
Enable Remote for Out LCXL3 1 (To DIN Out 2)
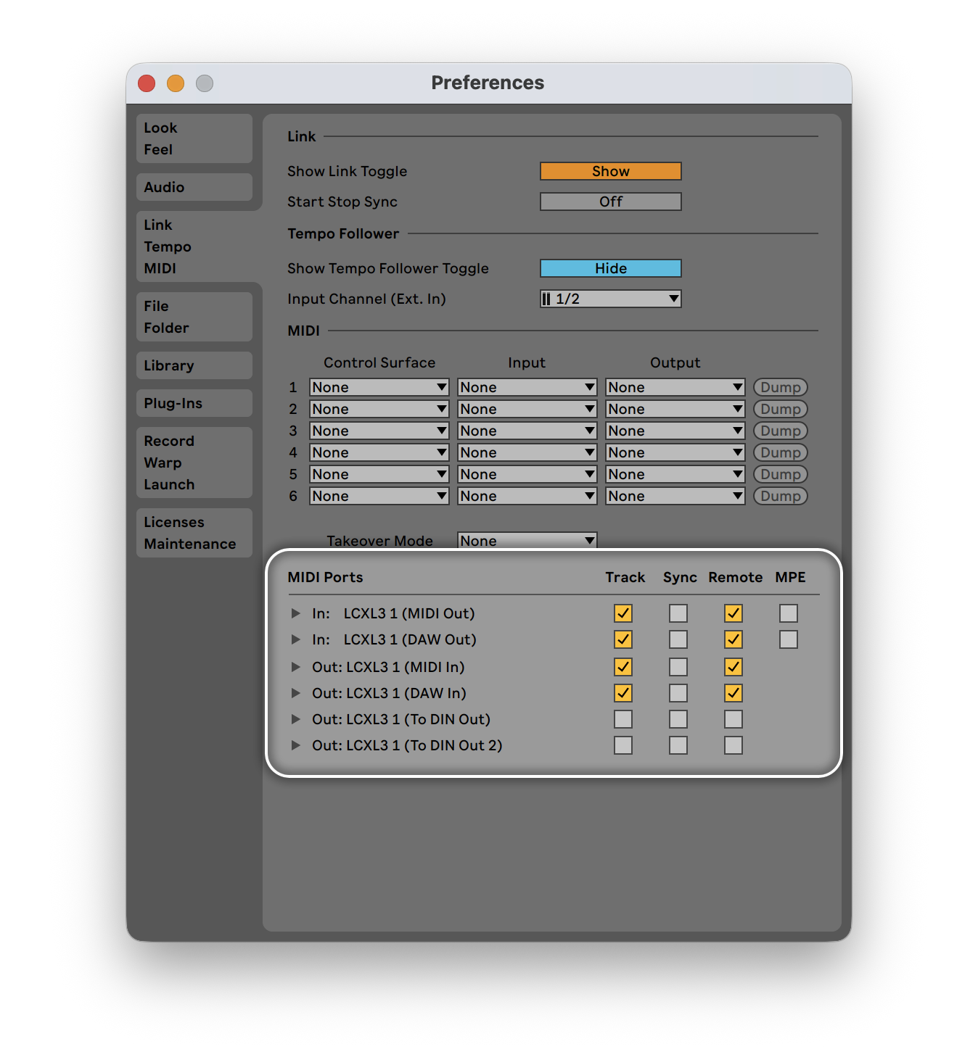click(733, 745)
